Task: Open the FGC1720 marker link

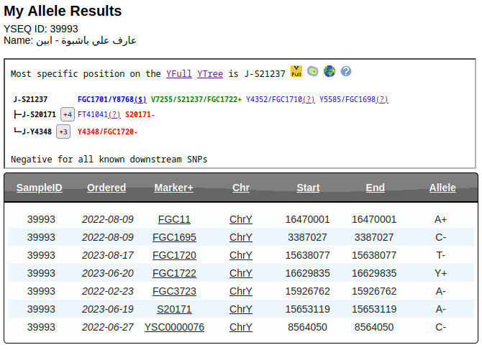Action: 174,255
